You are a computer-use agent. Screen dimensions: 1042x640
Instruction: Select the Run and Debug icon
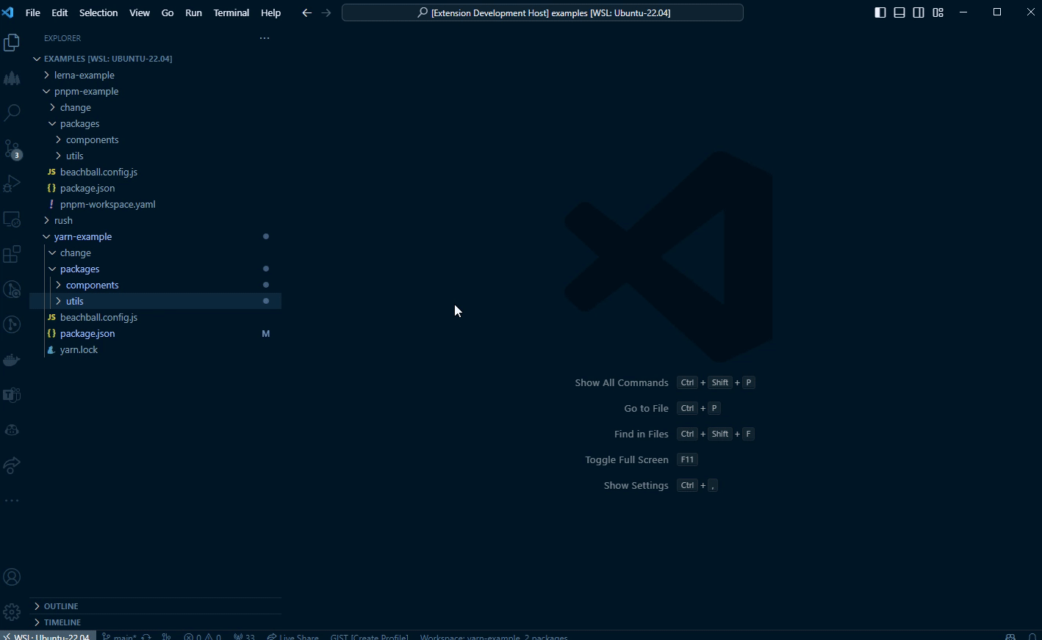[12, 183]
